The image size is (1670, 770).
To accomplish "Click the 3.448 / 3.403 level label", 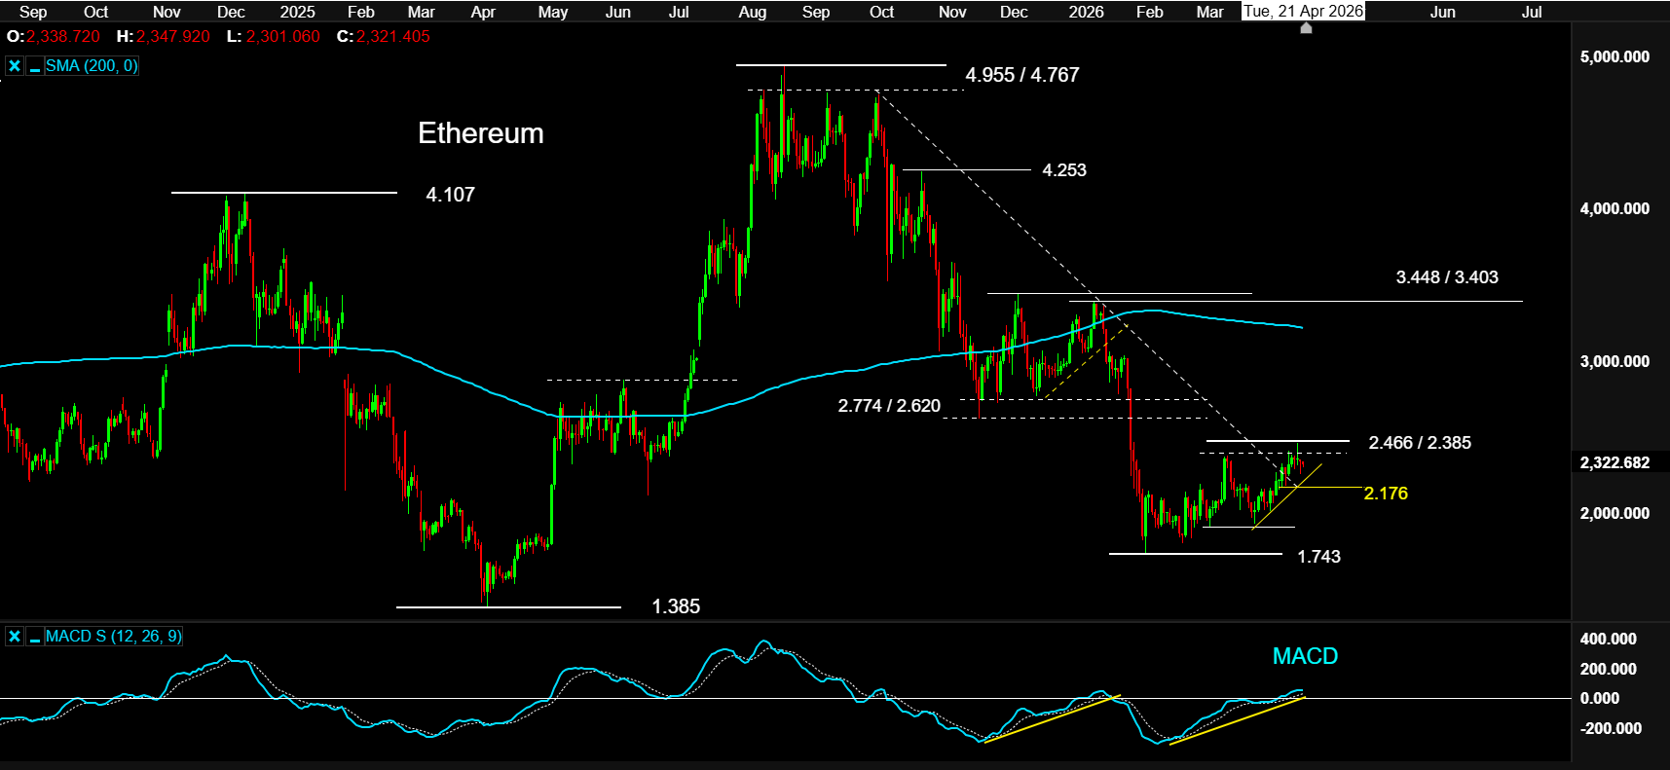I will [1447, 277].
